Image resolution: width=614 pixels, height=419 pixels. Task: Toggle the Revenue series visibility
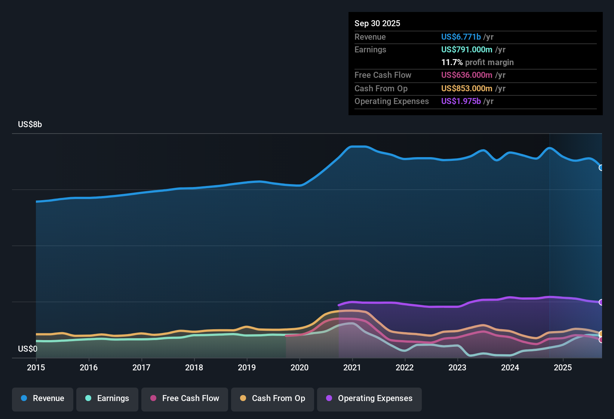point(42,398)
